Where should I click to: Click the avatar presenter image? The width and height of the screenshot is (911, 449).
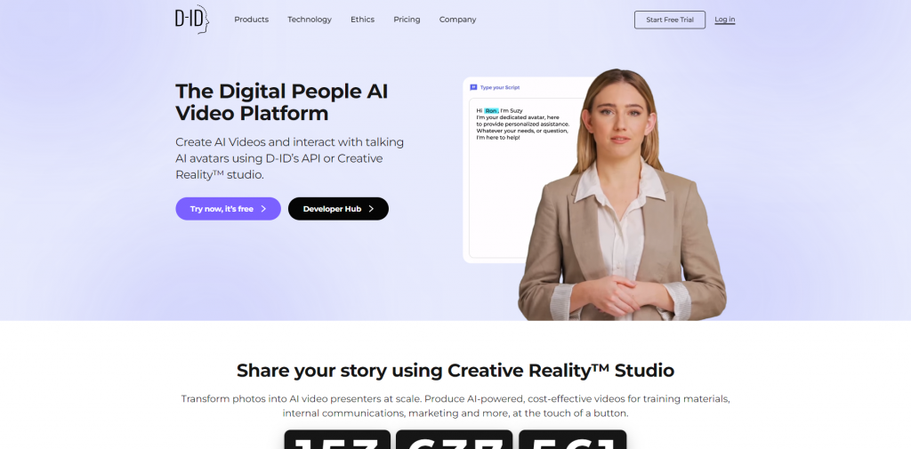(x=622, y=195)
